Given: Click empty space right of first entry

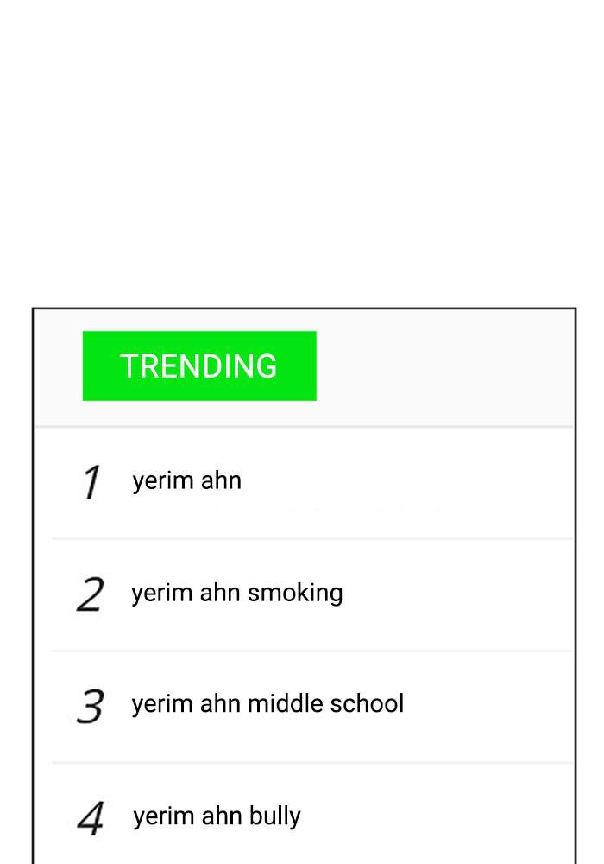Looking at the screenshot, I should point(406,480).
